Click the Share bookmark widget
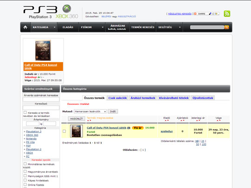The image size is (251, 188). click(206, 14)
